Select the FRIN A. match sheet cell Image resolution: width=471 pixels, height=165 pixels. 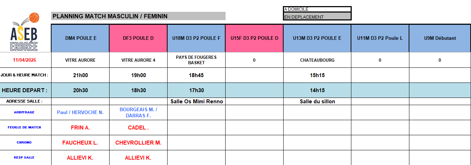80,128
